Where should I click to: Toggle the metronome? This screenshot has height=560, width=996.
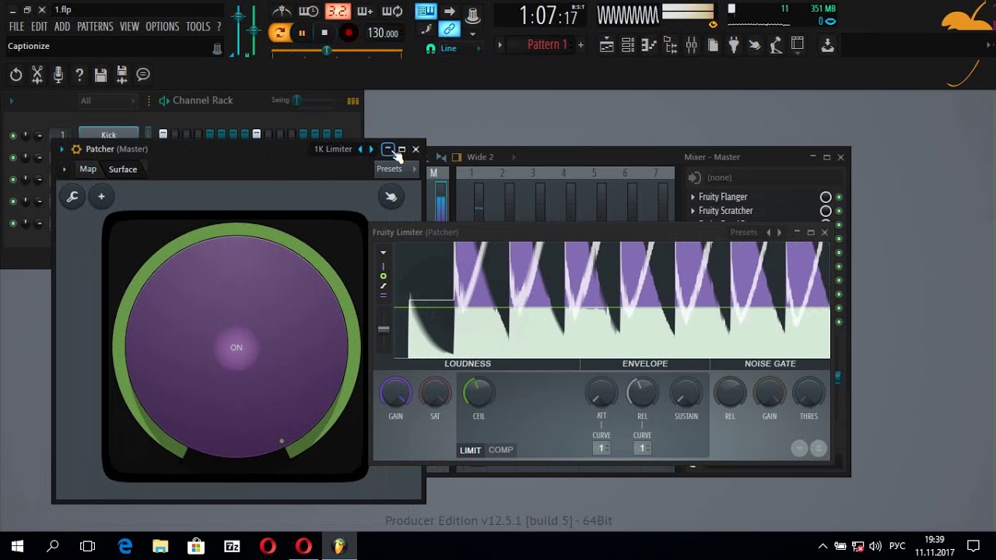[x=282, y=11]
